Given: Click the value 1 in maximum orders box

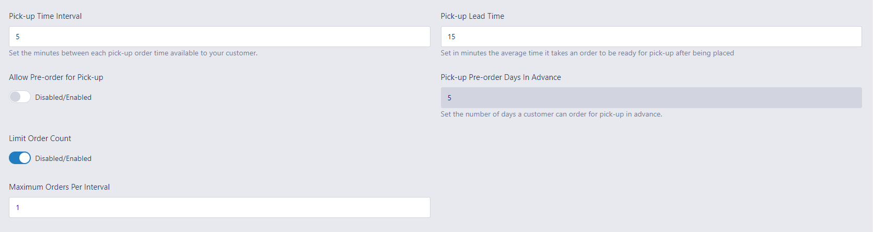Looking at the screenshot, I should click(18, 207).
